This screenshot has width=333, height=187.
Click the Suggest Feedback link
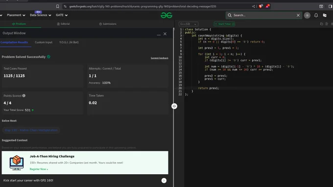point(159,58)
